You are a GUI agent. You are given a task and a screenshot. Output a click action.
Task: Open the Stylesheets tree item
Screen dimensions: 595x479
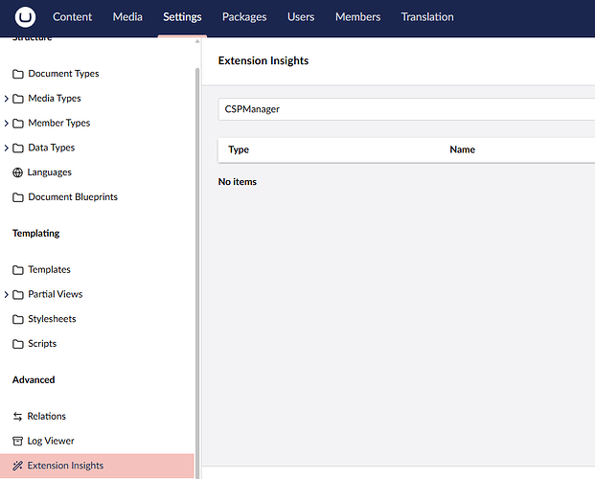[x=52, y=319]
